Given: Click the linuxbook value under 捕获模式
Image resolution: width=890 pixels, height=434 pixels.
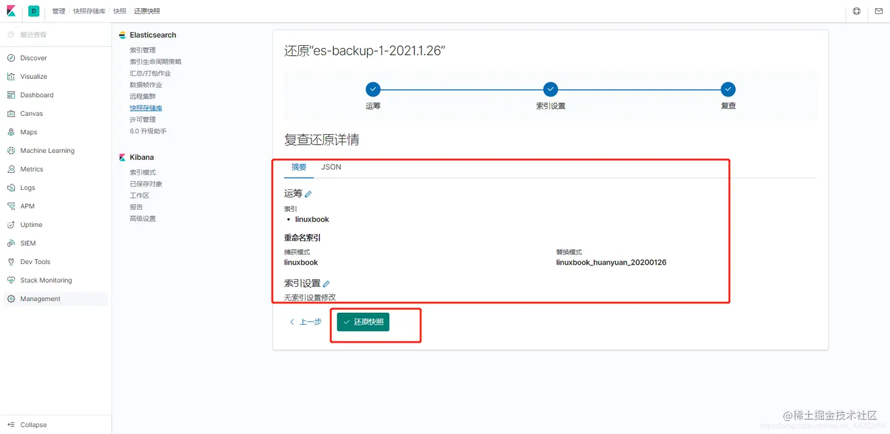Looking at the screenshot, I should pos(301,262).
